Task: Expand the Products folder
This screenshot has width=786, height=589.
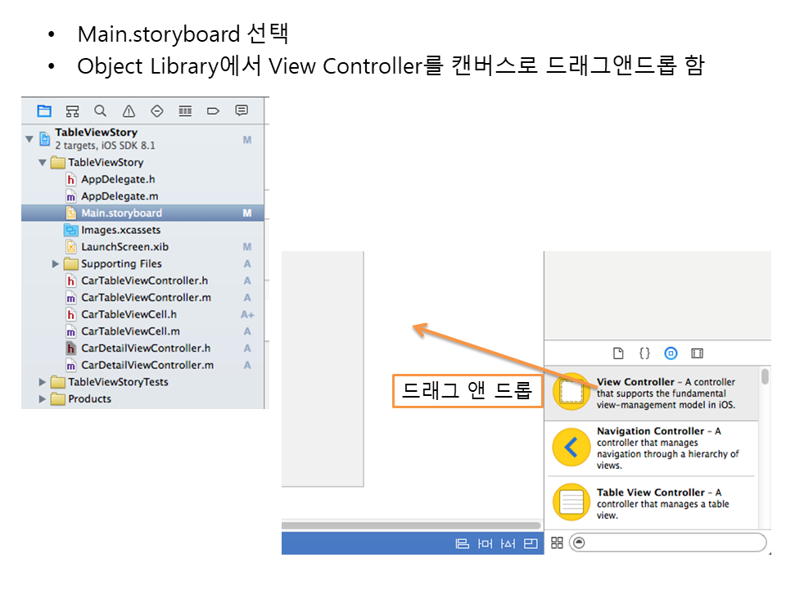Action: click(43, 399)
